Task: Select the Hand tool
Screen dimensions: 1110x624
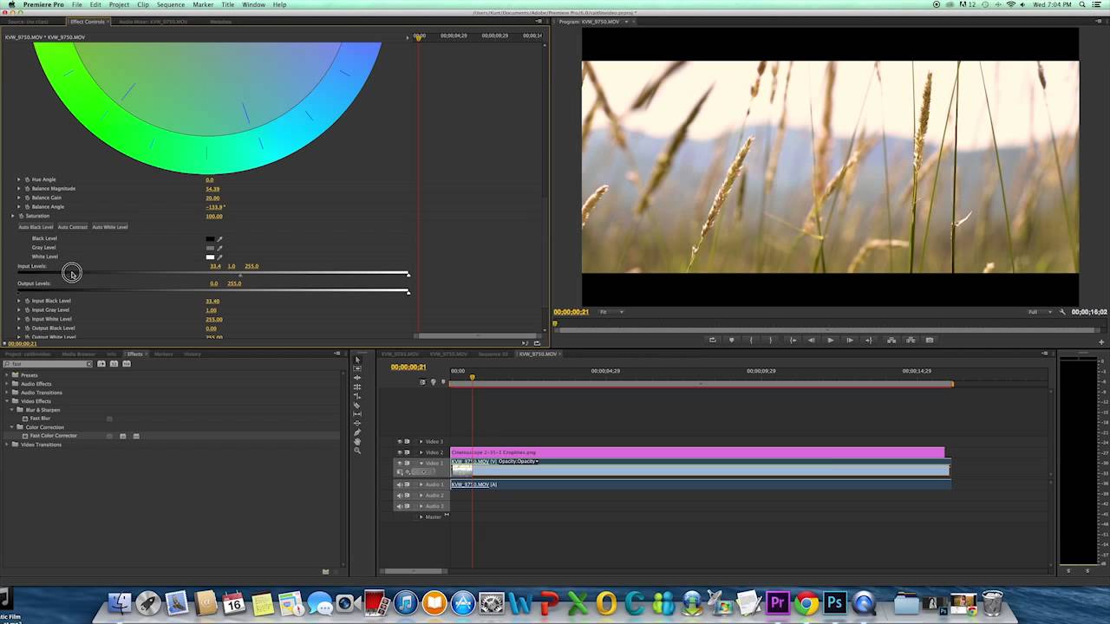Action: 357,441
